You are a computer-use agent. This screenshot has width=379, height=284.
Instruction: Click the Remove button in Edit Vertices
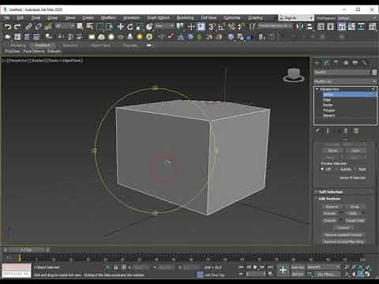tap(332, 207)
